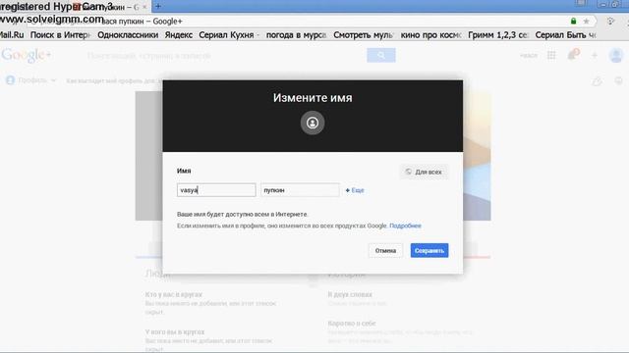Open the Профиль dropdown menu
This screenshot has height=353, width=629.
30,80
